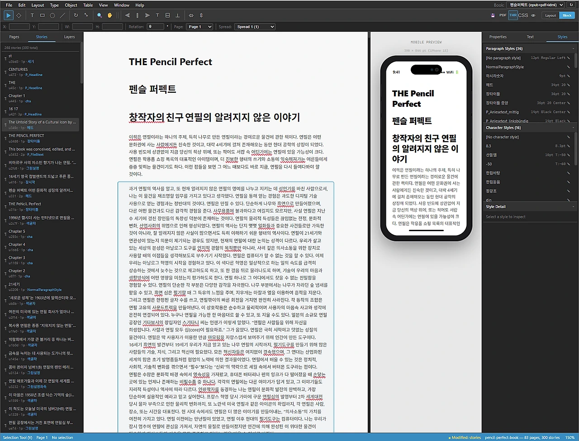Image resolution: width=579 pixels, height=441 pixels.
Task: Pick the Rectangle frame tool
Action: pos(43,15)
